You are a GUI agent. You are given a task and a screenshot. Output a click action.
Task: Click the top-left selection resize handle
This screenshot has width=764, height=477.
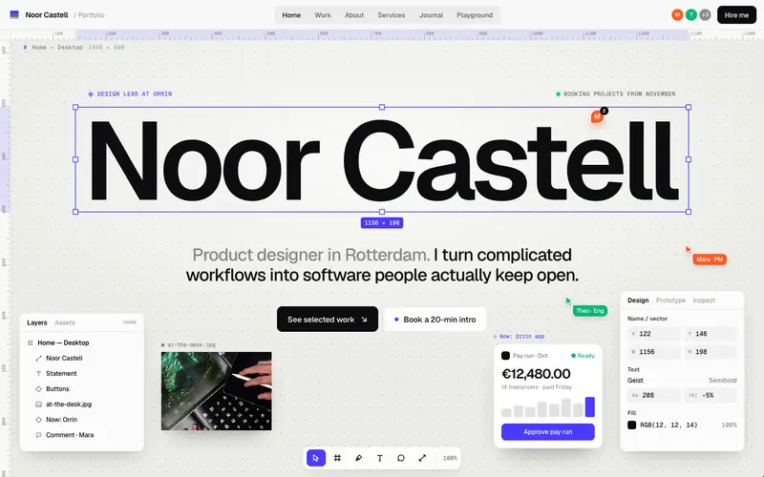pos(75,107)
